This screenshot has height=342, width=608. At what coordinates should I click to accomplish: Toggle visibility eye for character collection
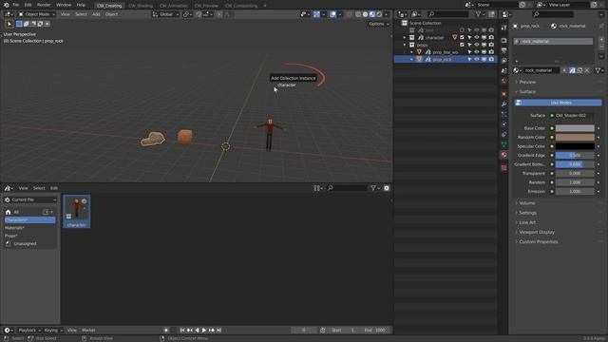(x=477, y=38)
